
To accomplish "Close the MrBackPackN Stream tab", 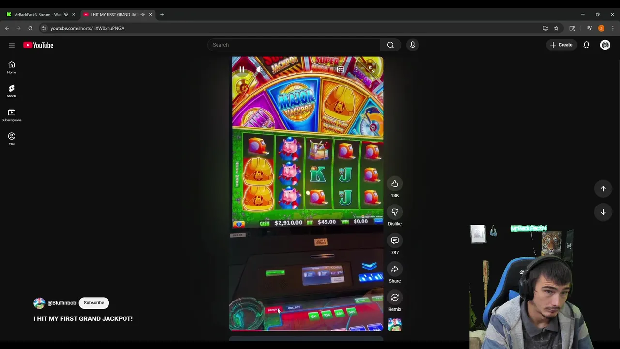I will coord(74,15).
